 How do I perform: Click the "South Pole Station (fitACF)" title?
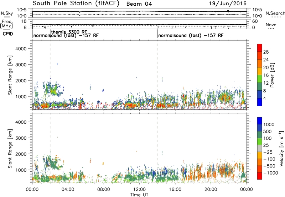click(76, 4)
